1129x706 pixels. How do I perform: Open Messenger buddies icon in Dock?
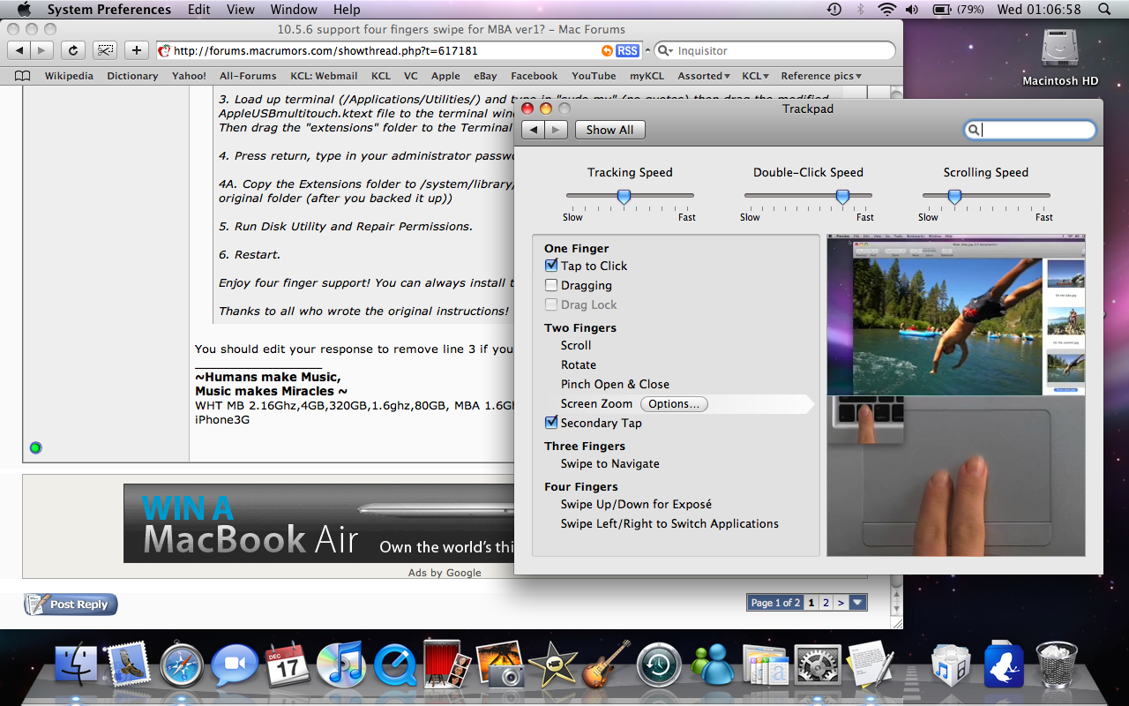[712, 665]
